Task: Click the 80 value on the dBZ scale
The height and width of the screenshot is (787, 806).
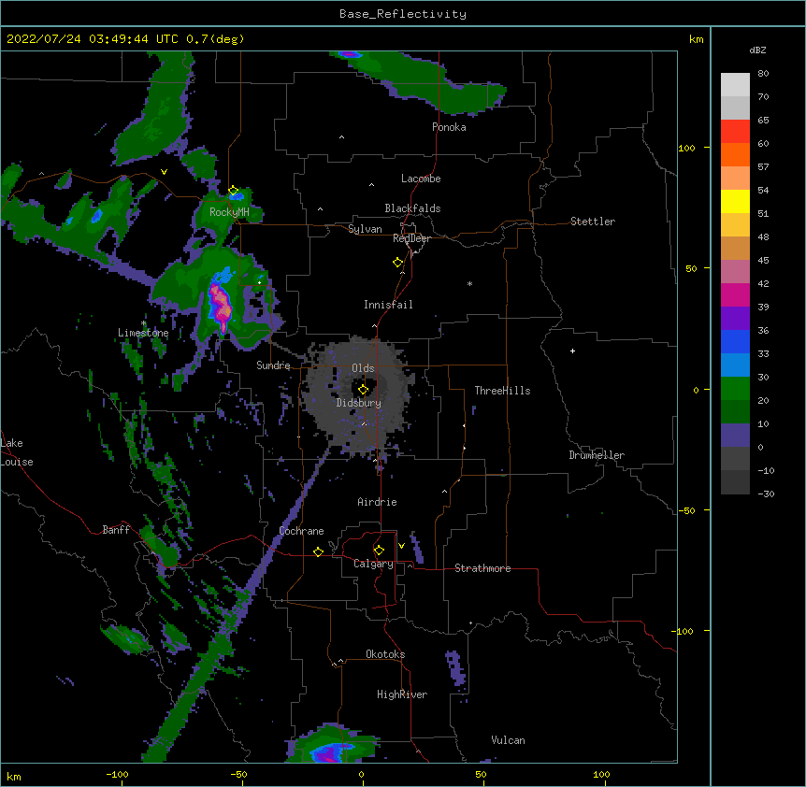Action: (x=763, y=74)
